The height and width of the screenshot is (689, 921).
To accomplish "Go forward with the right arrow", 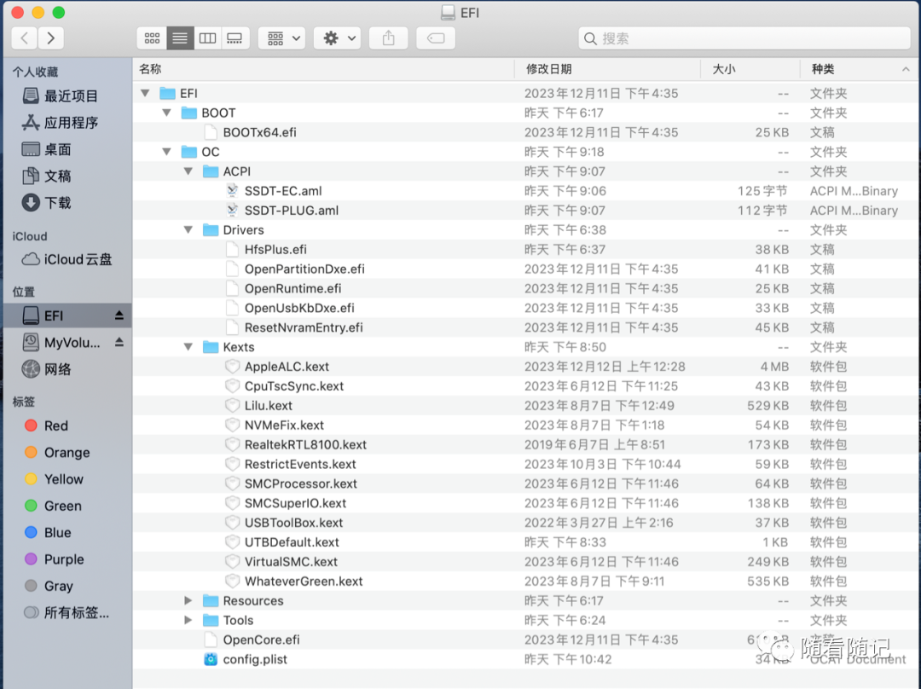I will tap(51, 38).
